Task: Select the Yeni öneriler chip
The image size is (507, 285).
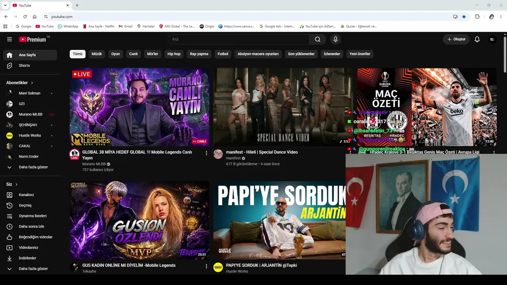Action: tap(360, 54)
